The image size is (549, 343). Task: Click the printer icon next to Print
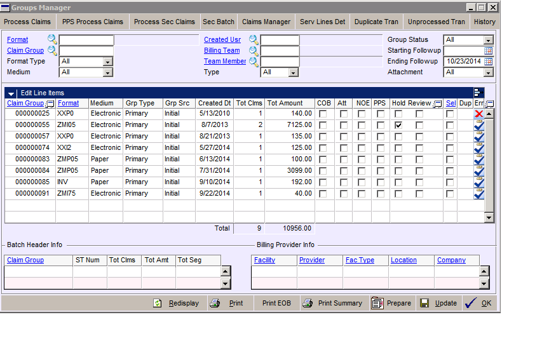(x=215, y=303)
